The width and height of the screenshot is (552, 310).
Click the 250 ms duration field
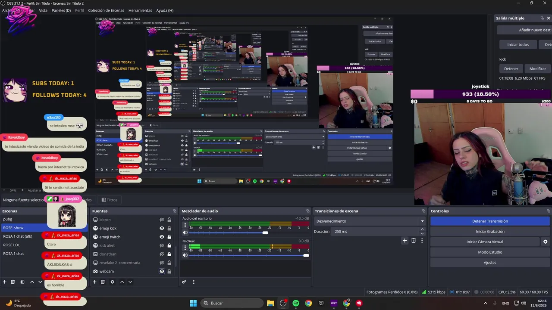375,232
